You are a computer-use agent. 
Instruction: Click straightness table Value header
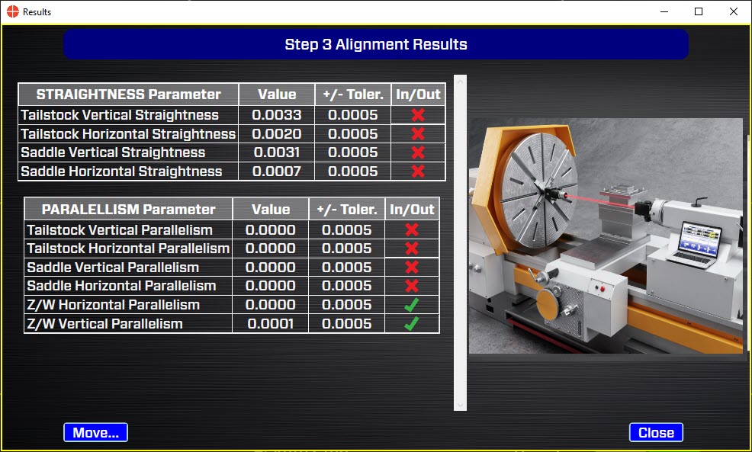[277, 95]
